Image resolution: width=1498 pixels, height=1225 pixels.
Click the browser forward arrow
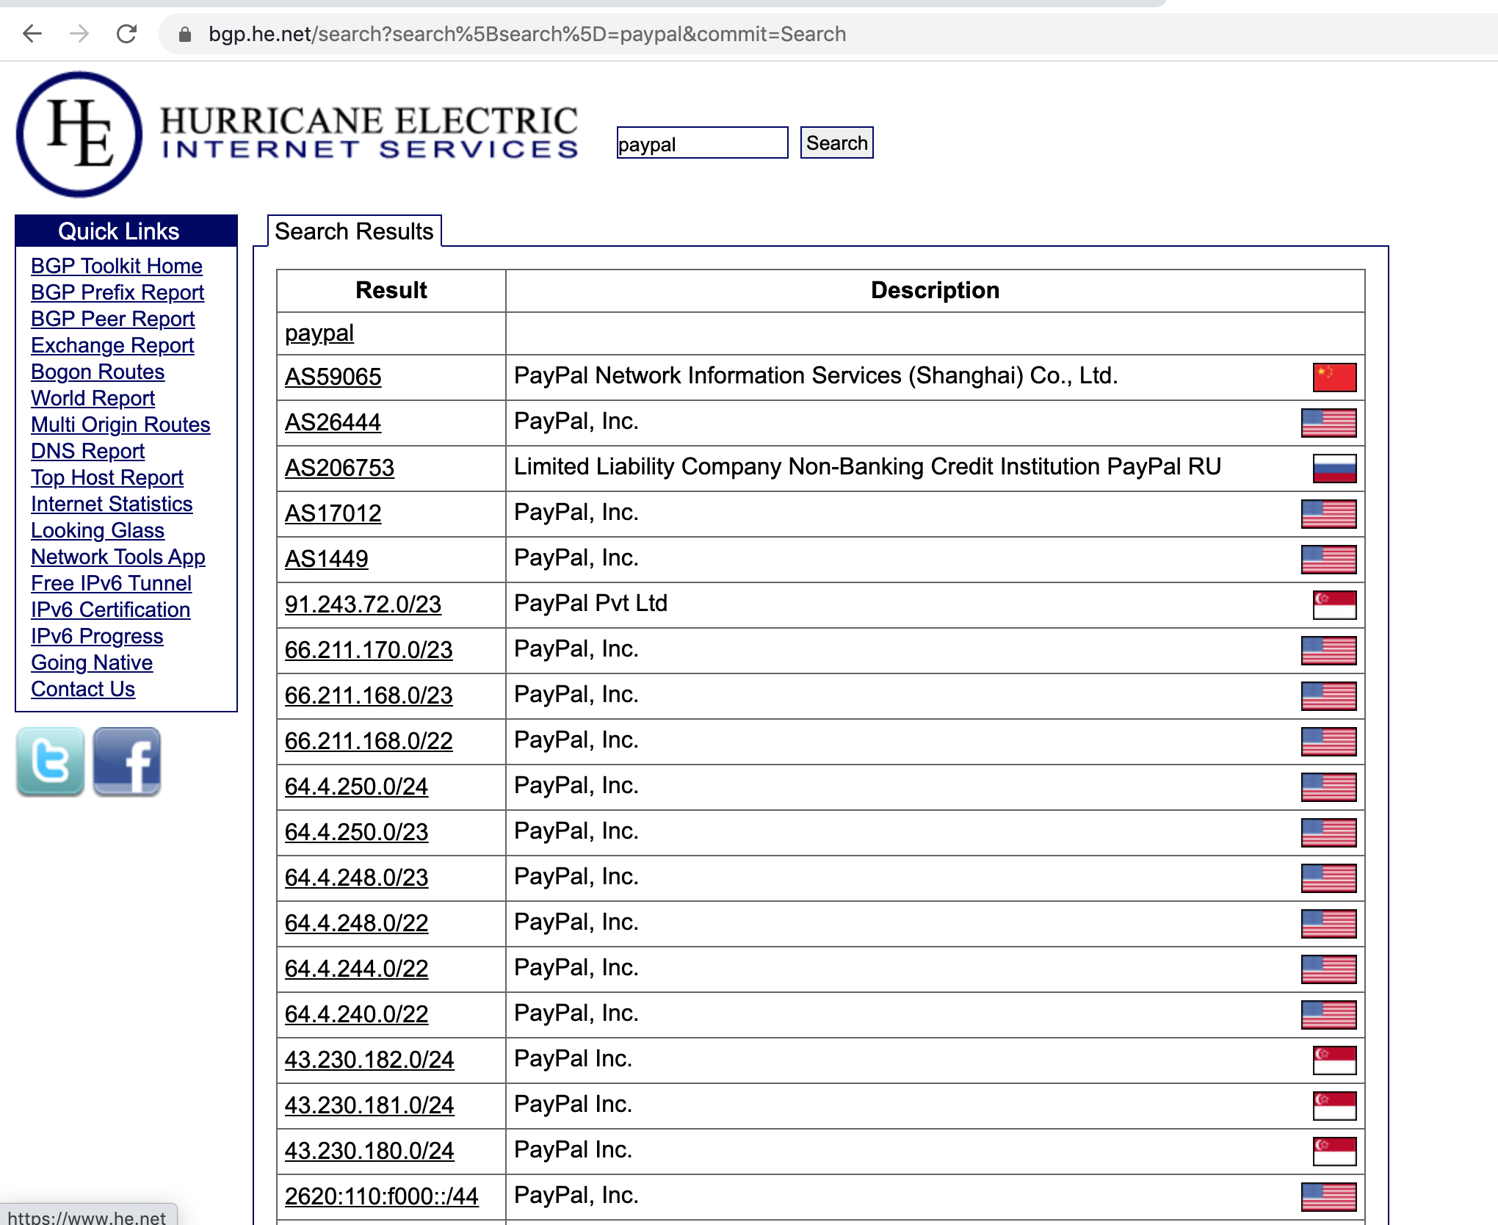pos(79,34)
